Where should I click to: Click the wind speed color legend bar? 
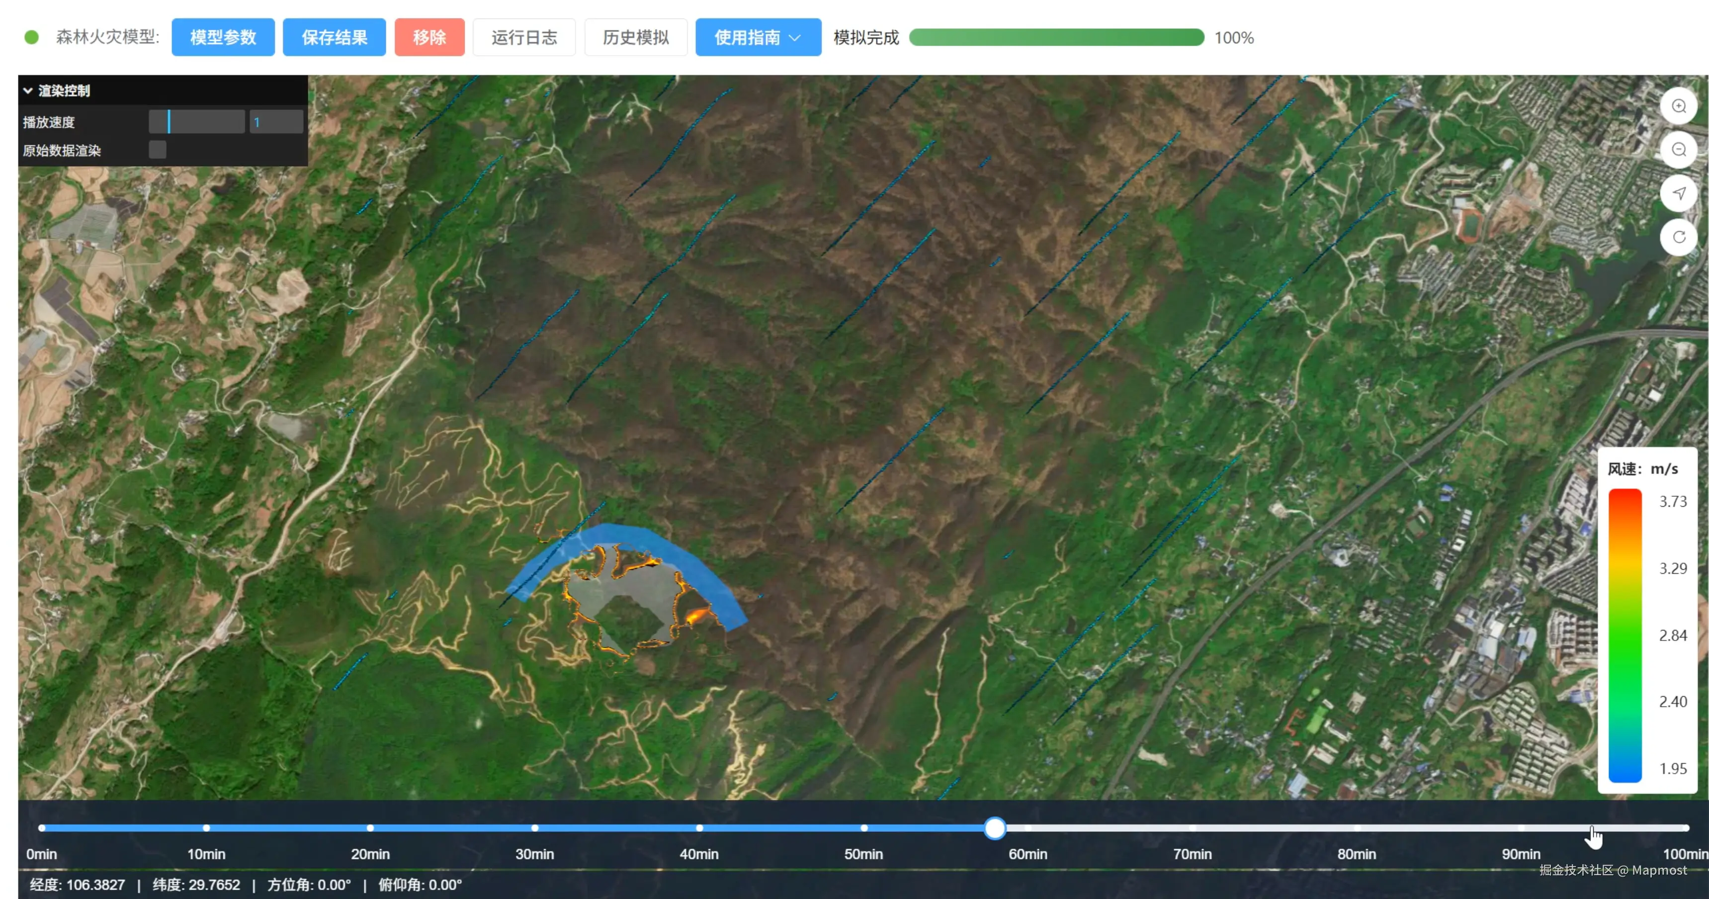1625,635
